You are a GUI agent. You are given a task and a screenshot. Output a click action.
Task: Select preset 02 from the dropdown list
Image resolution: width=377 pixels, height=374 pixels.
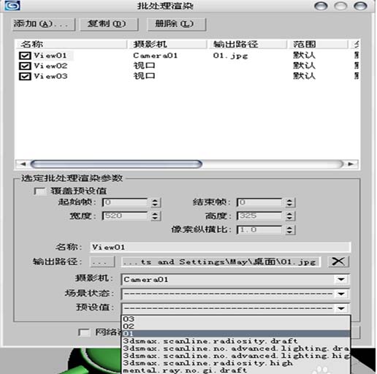click(x=236, y=327)
